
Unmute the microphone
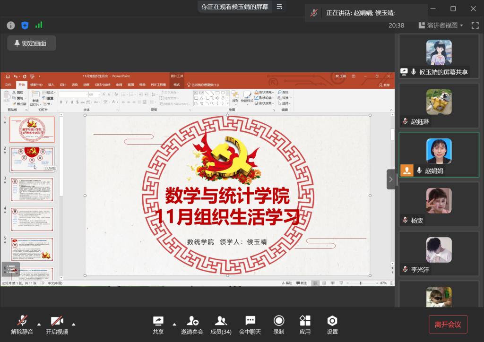pos(22,321)
